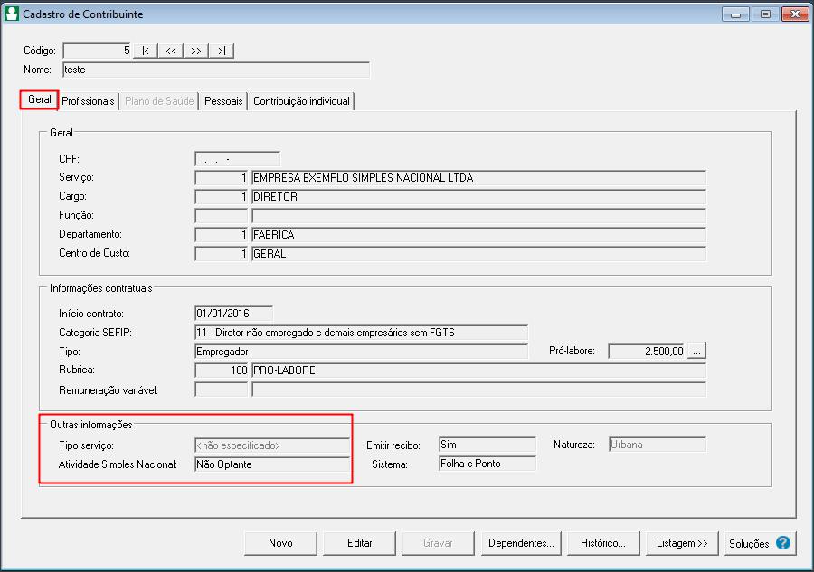Open the Emitir recibo combo box
This screenshot has width=814, height=572.
pos(487,445)
